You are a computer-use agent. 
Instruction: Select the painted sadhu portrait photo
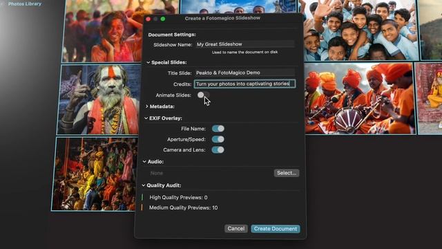99,100
